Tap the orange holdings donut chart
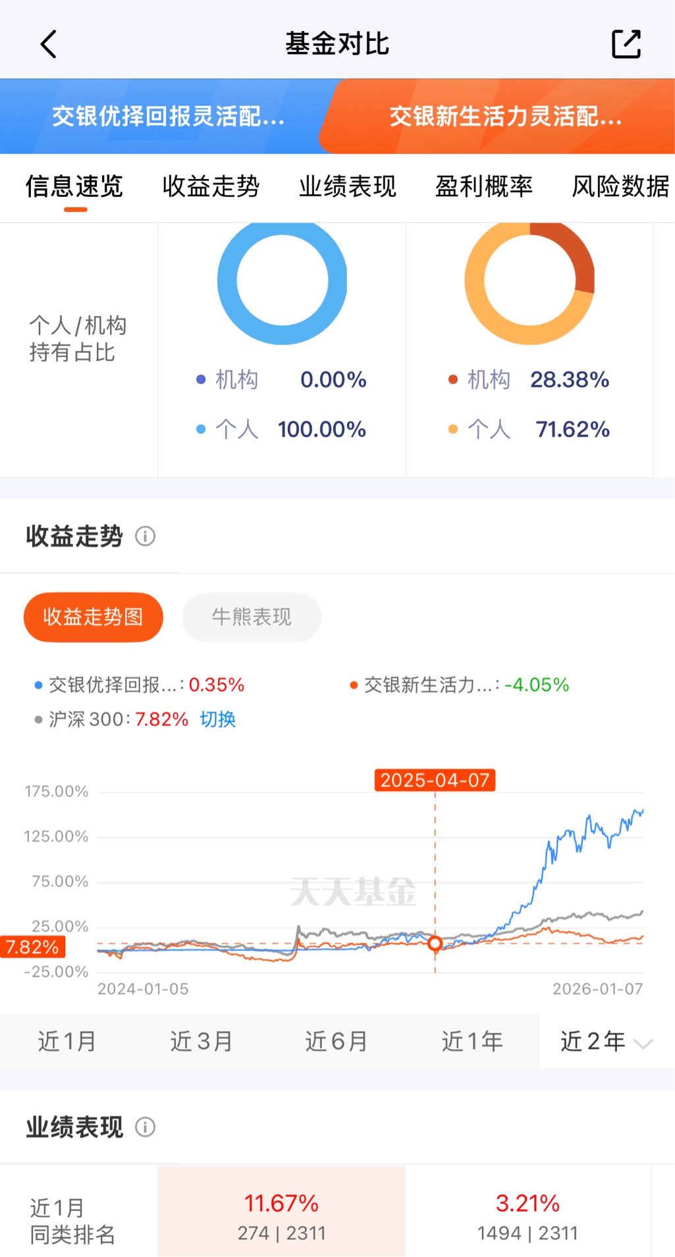Image resolution: width=675 pixels, height=1257 pixels. (529, 281)
